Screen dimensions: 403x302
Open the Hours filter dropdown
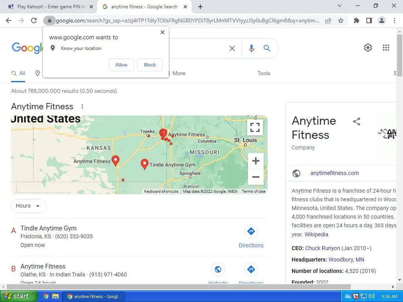coord(28,206)
